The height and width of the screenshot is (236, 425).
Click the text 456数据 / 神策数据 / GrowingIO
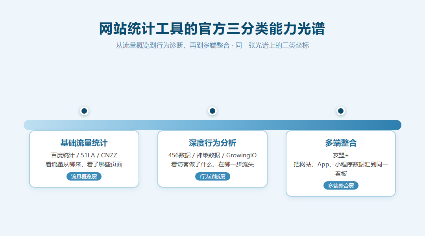[x=213, y=155]
